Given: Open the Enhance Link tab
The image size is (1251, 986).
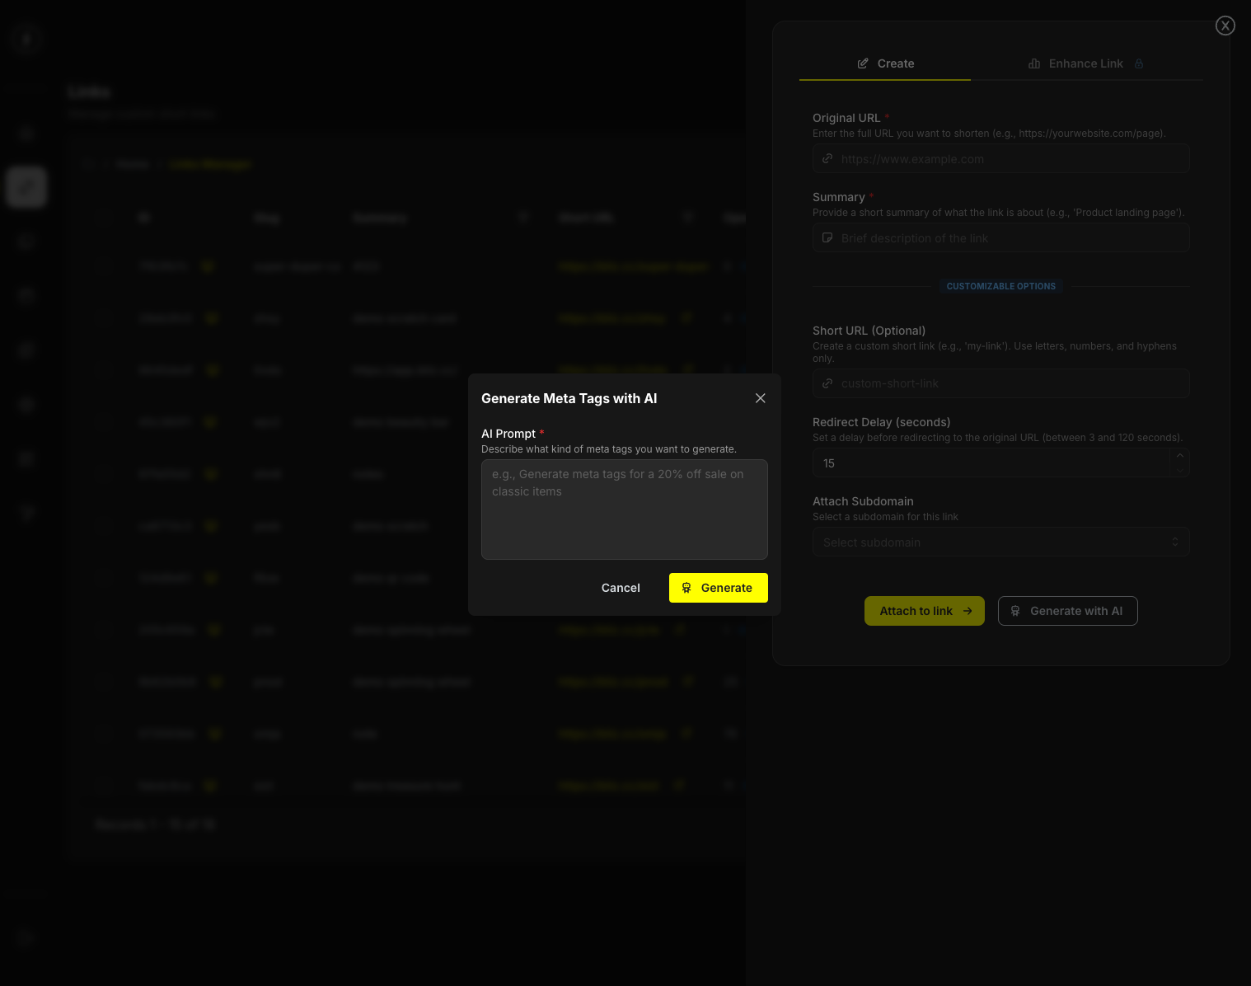Looking at the screenshot, I should [x=1086, y=63].
